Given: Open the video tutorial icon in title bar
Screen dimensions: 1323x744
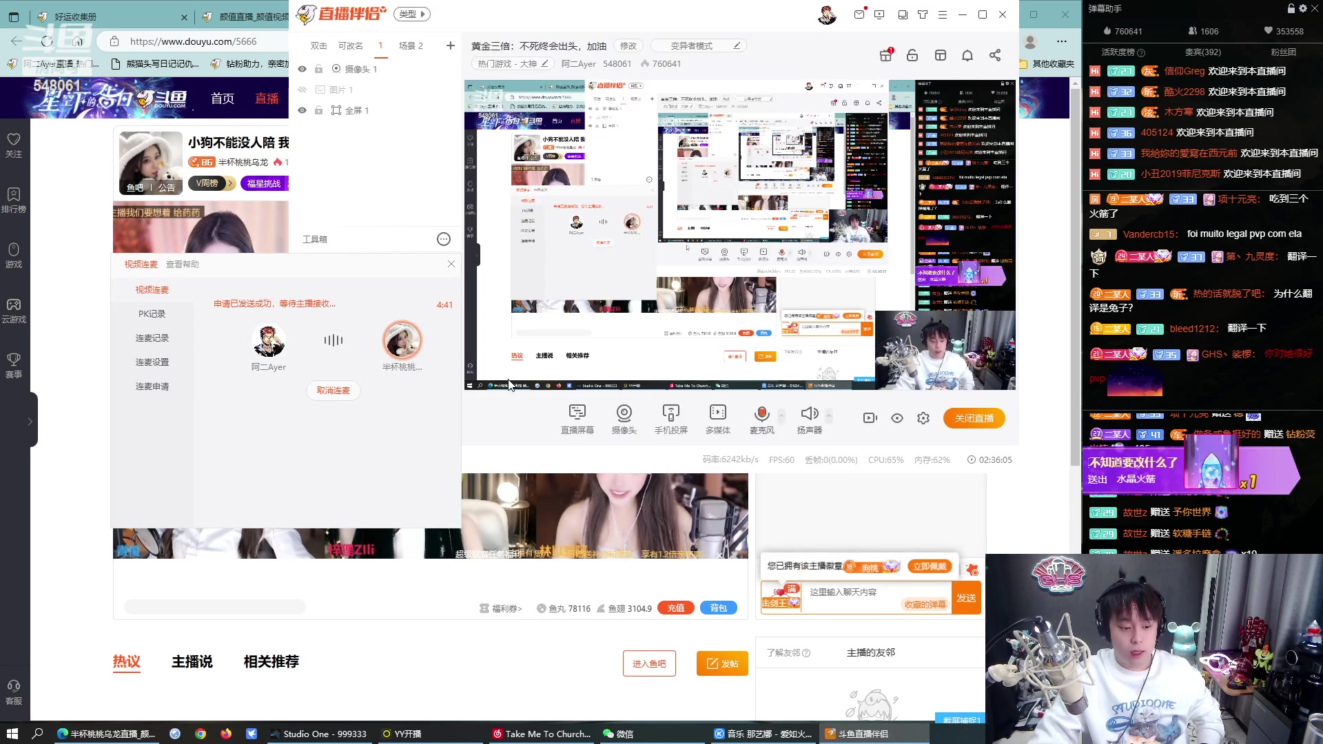Looking at the screenshot, I should pyautogui.click(x=879, y=14).
